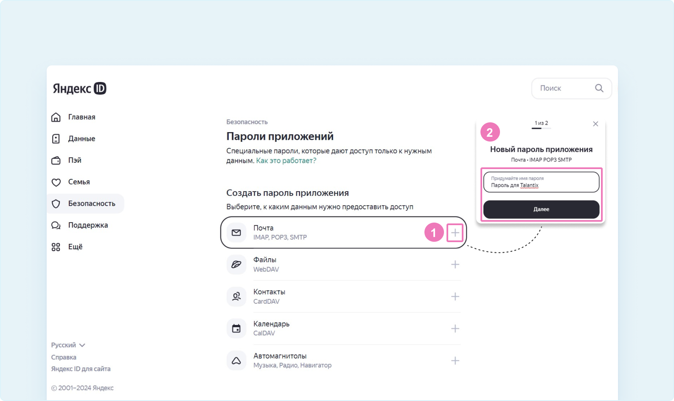Click the CalDAV subtitle

tap(264, 333)
